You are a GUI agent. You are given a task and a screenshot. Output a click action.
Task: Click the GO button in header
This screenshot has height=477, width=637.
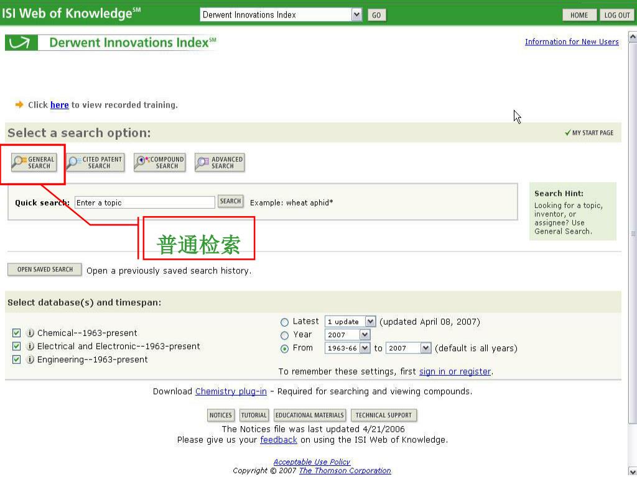point(376,16)
